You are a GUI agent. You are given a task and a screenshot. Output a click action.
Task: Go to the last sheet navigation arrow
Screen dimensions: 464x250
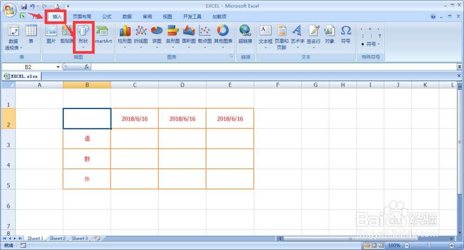[x=20, y=238]
